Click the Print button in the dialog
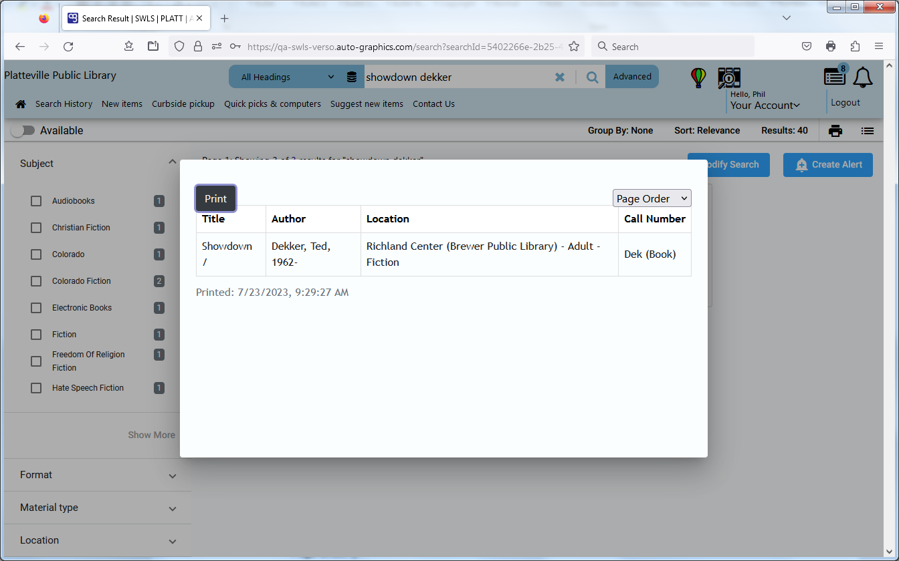The width and height of the screenshot is (899, 561). point(215,198)
